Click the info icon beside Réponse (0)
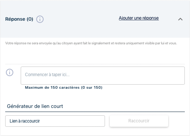Screen dimensions: 190x136 pyautogui.click(x=40, y=19)
